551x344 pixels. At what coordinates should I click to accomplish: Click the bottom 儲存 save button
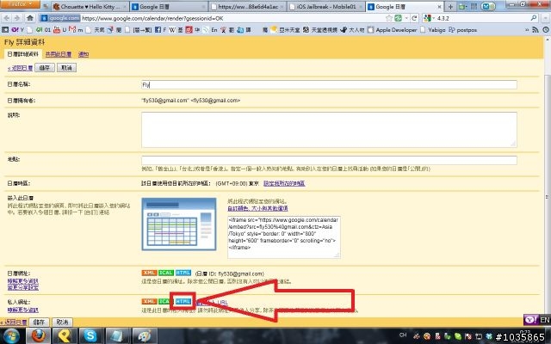pyautogui.click(x=39, y=322)
